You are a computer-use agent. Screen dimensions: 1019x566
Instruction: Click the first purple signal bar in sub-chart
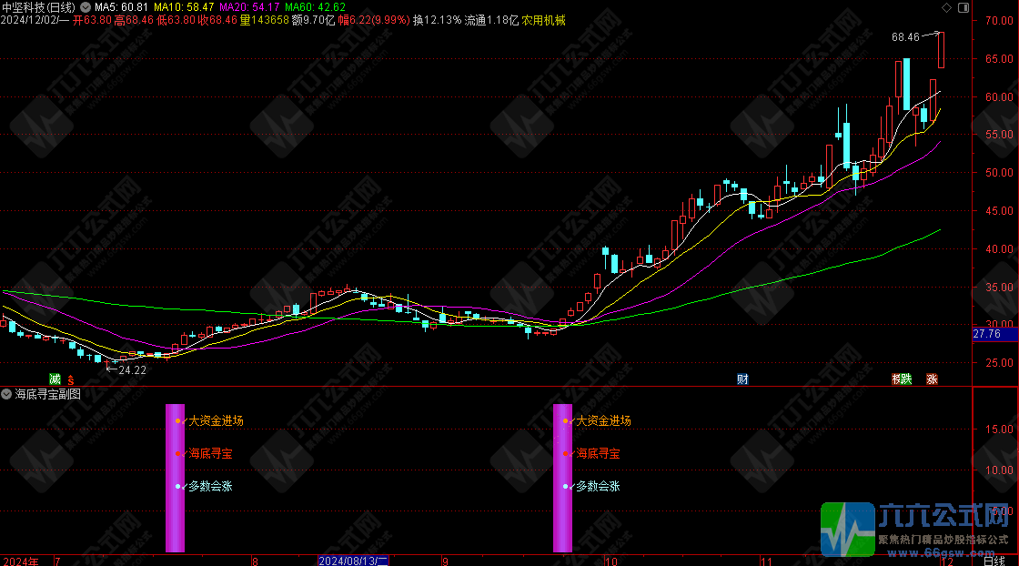coord(175,478)
